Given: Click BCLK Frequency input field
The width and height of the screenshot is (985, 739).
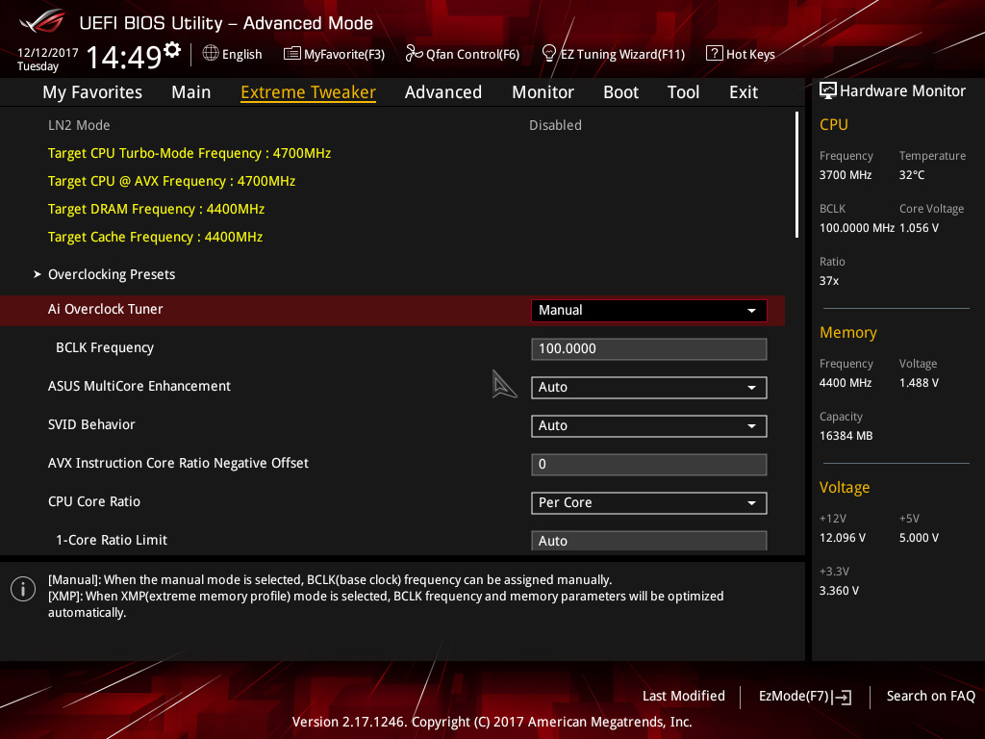Looking at the screenshot, I should 649,348.
